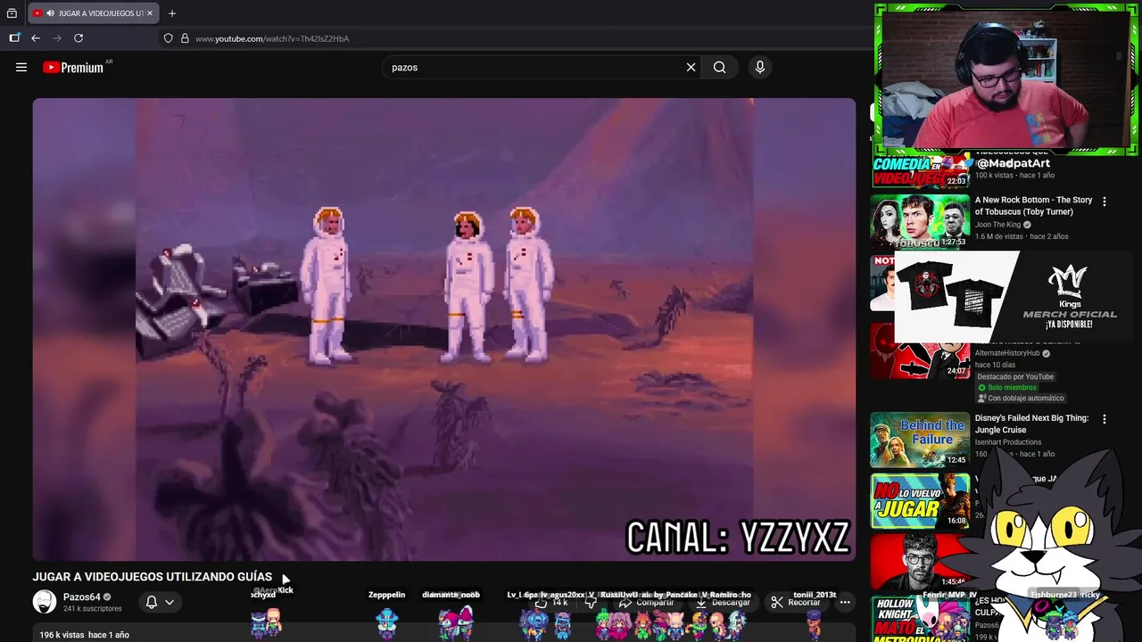Dislike the video with thumbs down
The height and width of the screenshot is (642, 1142).
pos(590,603)
